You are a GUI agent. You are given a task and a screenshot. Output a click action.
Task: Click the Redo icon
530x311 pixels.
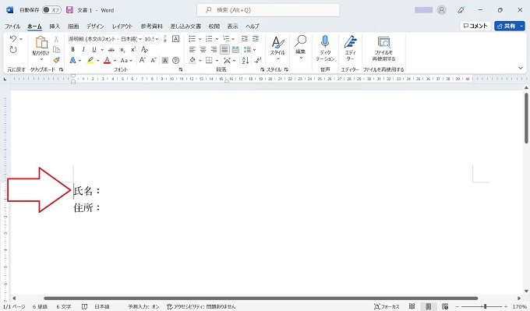click(x=12, y=50)
